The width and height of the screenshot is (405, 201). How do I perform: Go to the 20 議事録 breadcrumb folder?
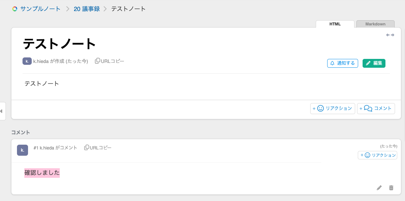click(87, 9)
